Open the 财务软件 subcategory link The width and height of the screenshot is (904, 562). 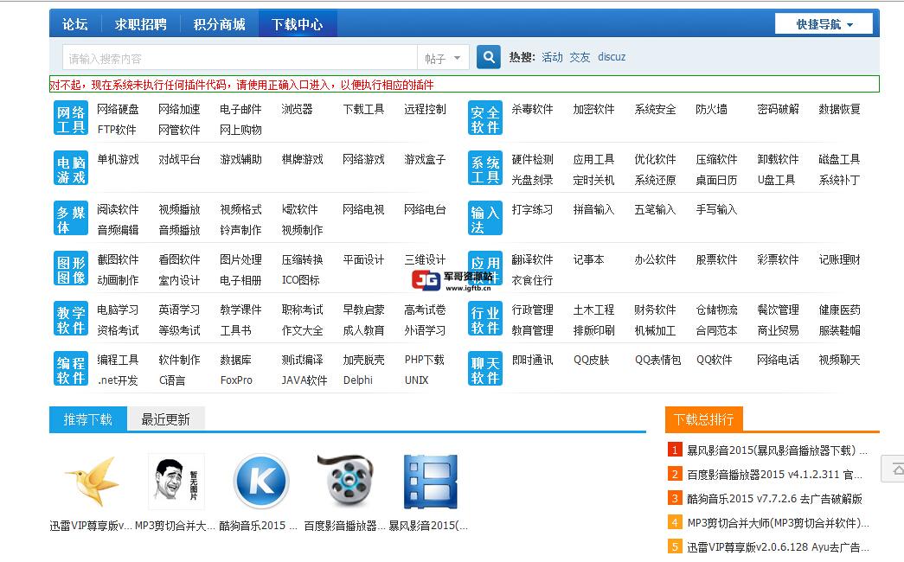point(655,310)
